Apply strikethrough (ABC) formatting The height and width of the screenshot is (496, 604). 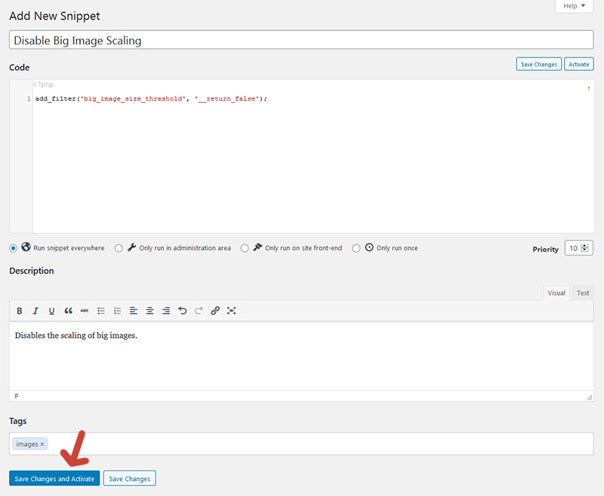pos(85,311)
